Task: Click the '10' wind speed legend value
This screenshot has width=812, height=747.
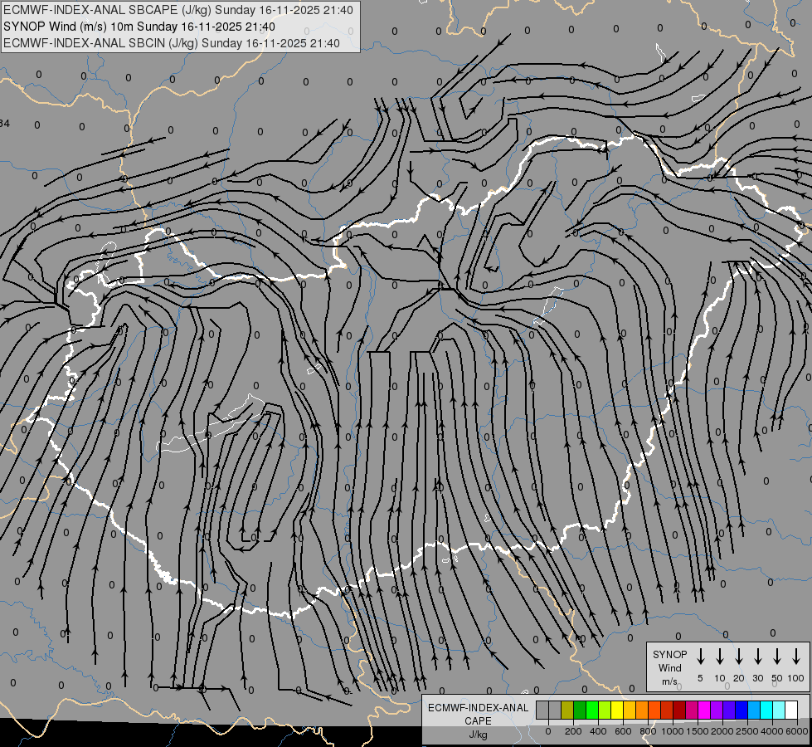Action: pyautogui.click(x=720, y=678)
